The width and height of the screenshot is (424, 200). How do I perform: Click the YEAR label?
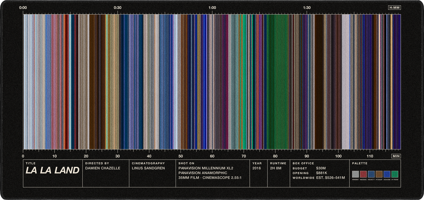(x=257, y=163)
